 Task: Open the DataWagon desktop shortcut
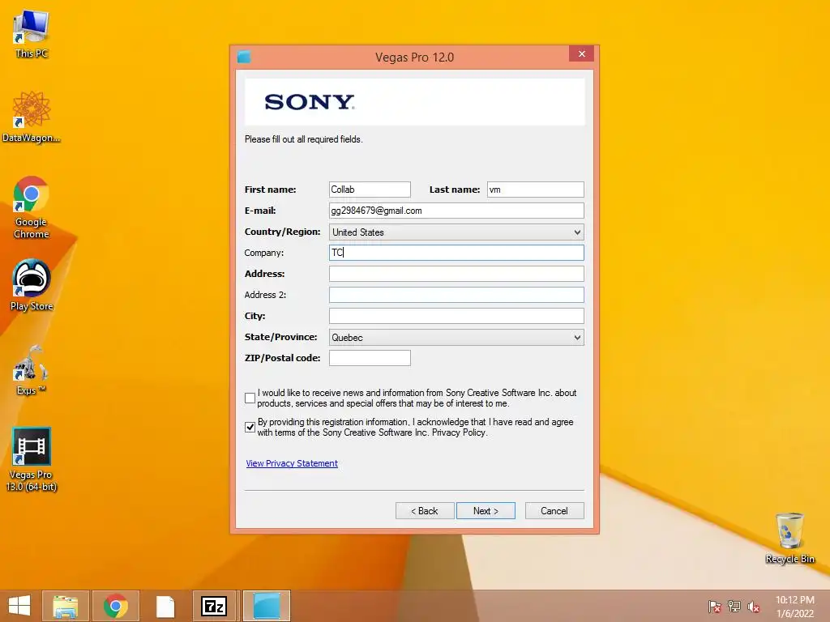pos(32,117)
